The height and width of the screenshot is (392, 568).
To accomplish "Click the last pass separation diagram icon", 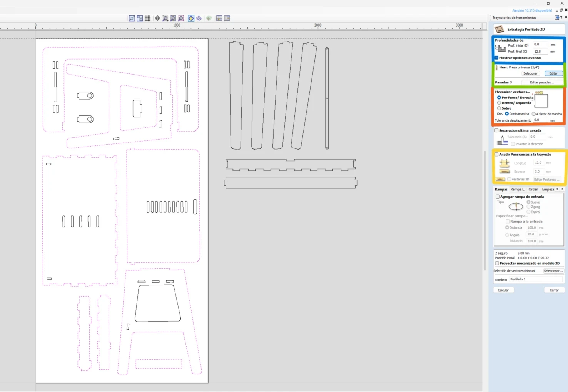I will coord(502,140).
